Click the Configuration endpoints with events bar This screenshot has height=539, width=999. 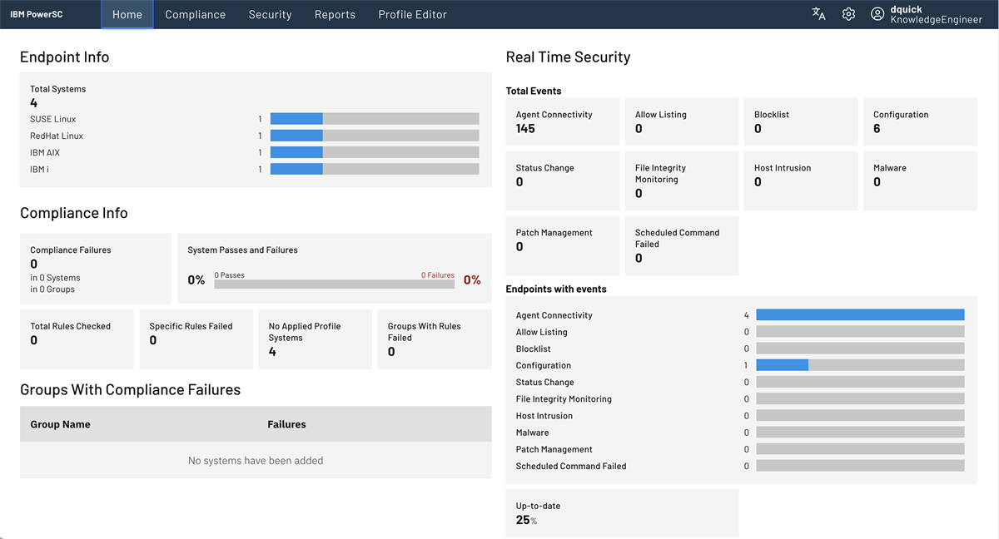pos(860,365)
